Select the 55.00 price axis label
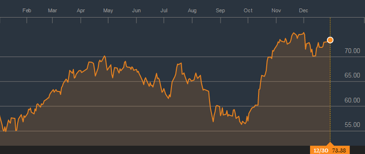The image size is (365, 154). click(x=351, y=125)
